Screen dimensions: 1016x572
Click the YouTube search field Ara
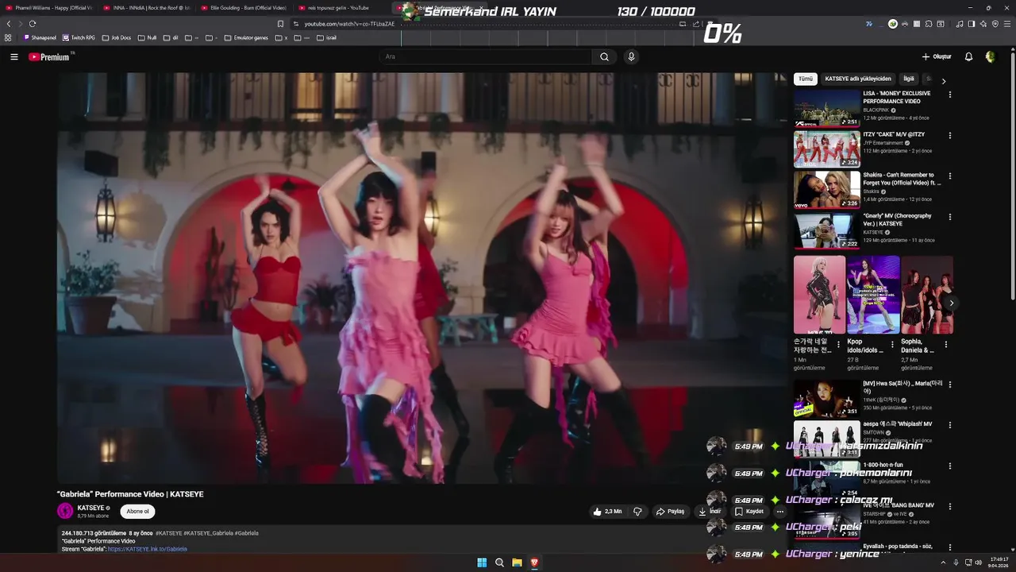(485, 56)
